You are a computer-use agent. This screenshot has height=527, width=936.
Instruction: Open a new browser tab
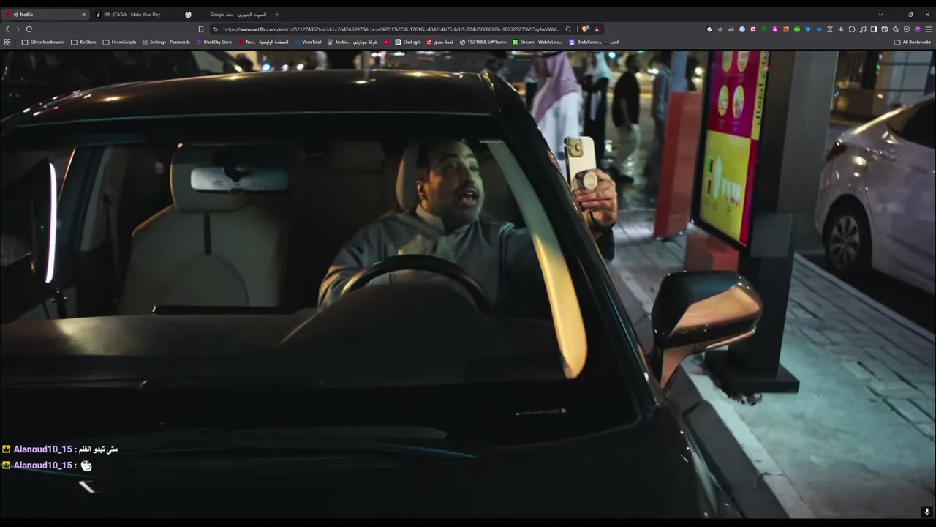coord(277,15)
